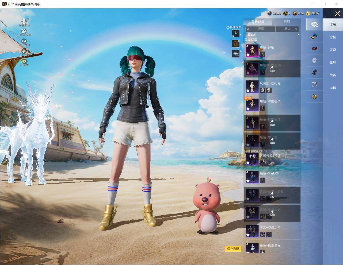Open the 收藏家 collector badge icon
The height and width of the screenshot is (265, 343).
click(24, 61)
